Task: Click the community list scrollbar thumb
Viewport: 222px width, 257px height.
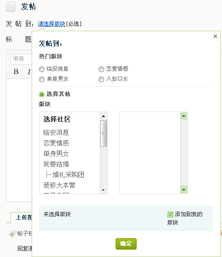Action: (x=103, y=134)
